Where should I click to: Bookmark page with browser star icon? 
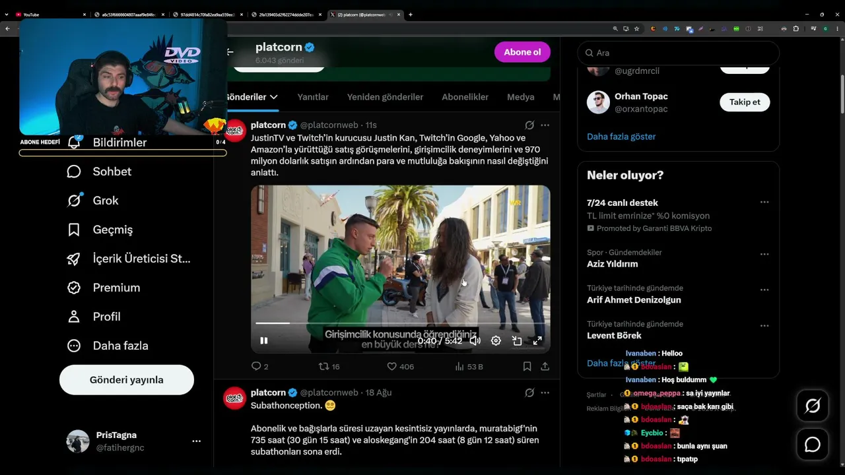[x=636, y=28]
